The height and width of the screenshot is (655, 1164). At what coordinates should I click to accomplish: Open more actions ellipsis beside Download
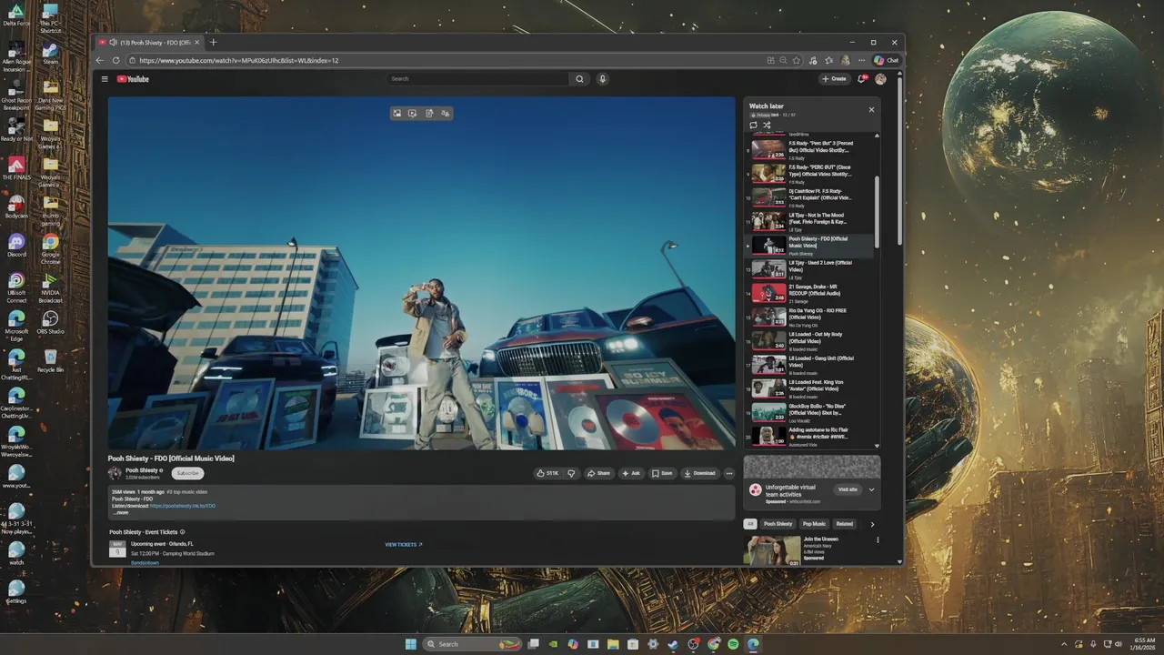point(728,473)
